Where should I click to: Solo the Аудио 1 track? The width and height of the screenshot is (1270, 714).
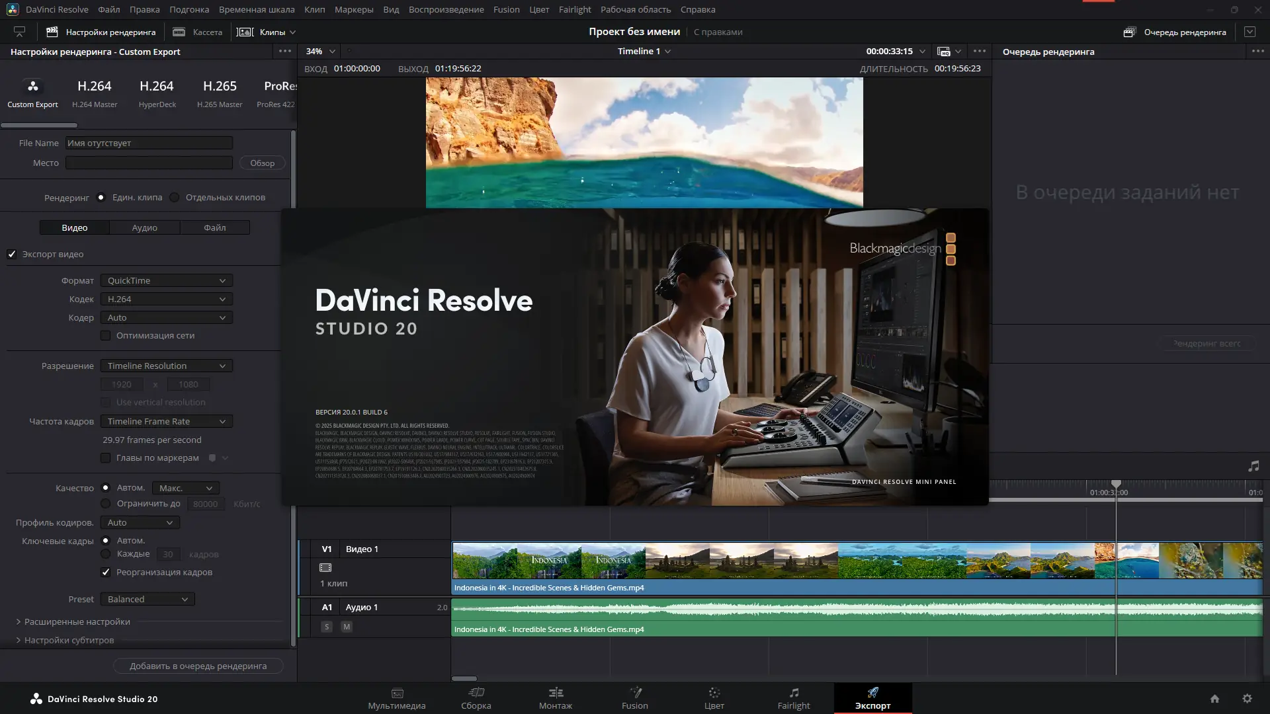[326, 626]
